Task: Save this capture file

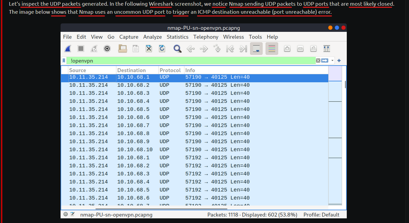Action: [x=136, y=49]
